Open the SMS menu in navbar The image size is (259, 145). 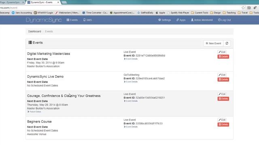[87, 20]
